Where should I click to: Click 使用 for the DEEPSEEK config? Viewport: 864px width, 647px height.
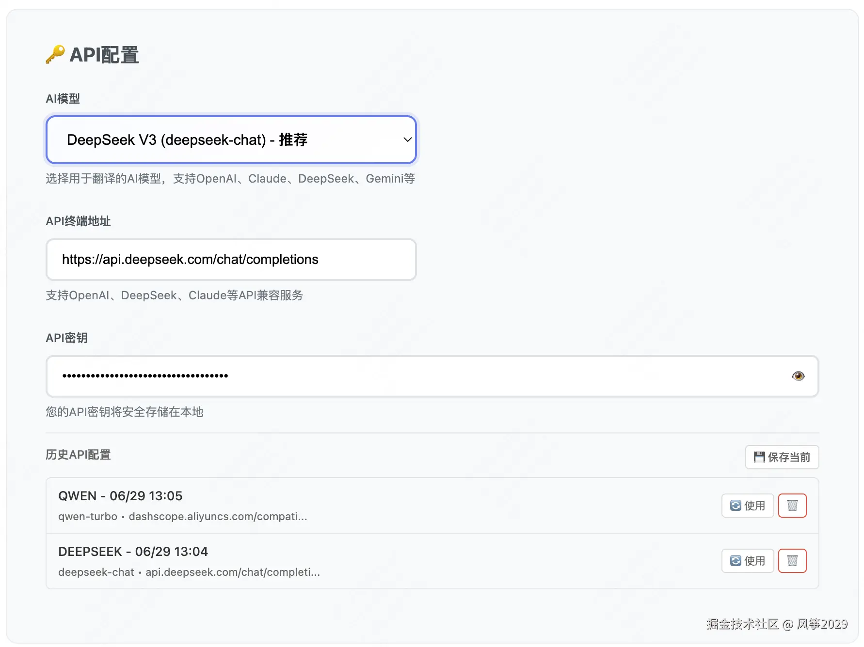tap(748, 561)
